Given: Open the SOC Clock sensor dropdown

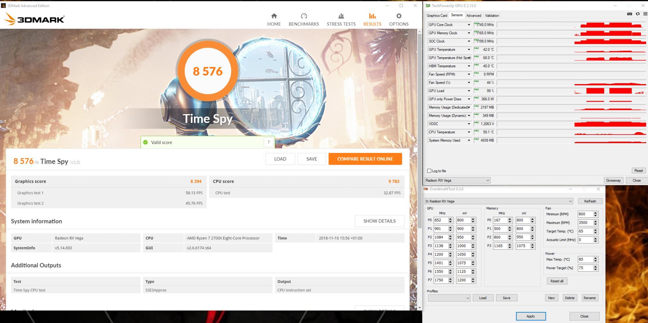Looking at the screenshot, I should point(469,41).
